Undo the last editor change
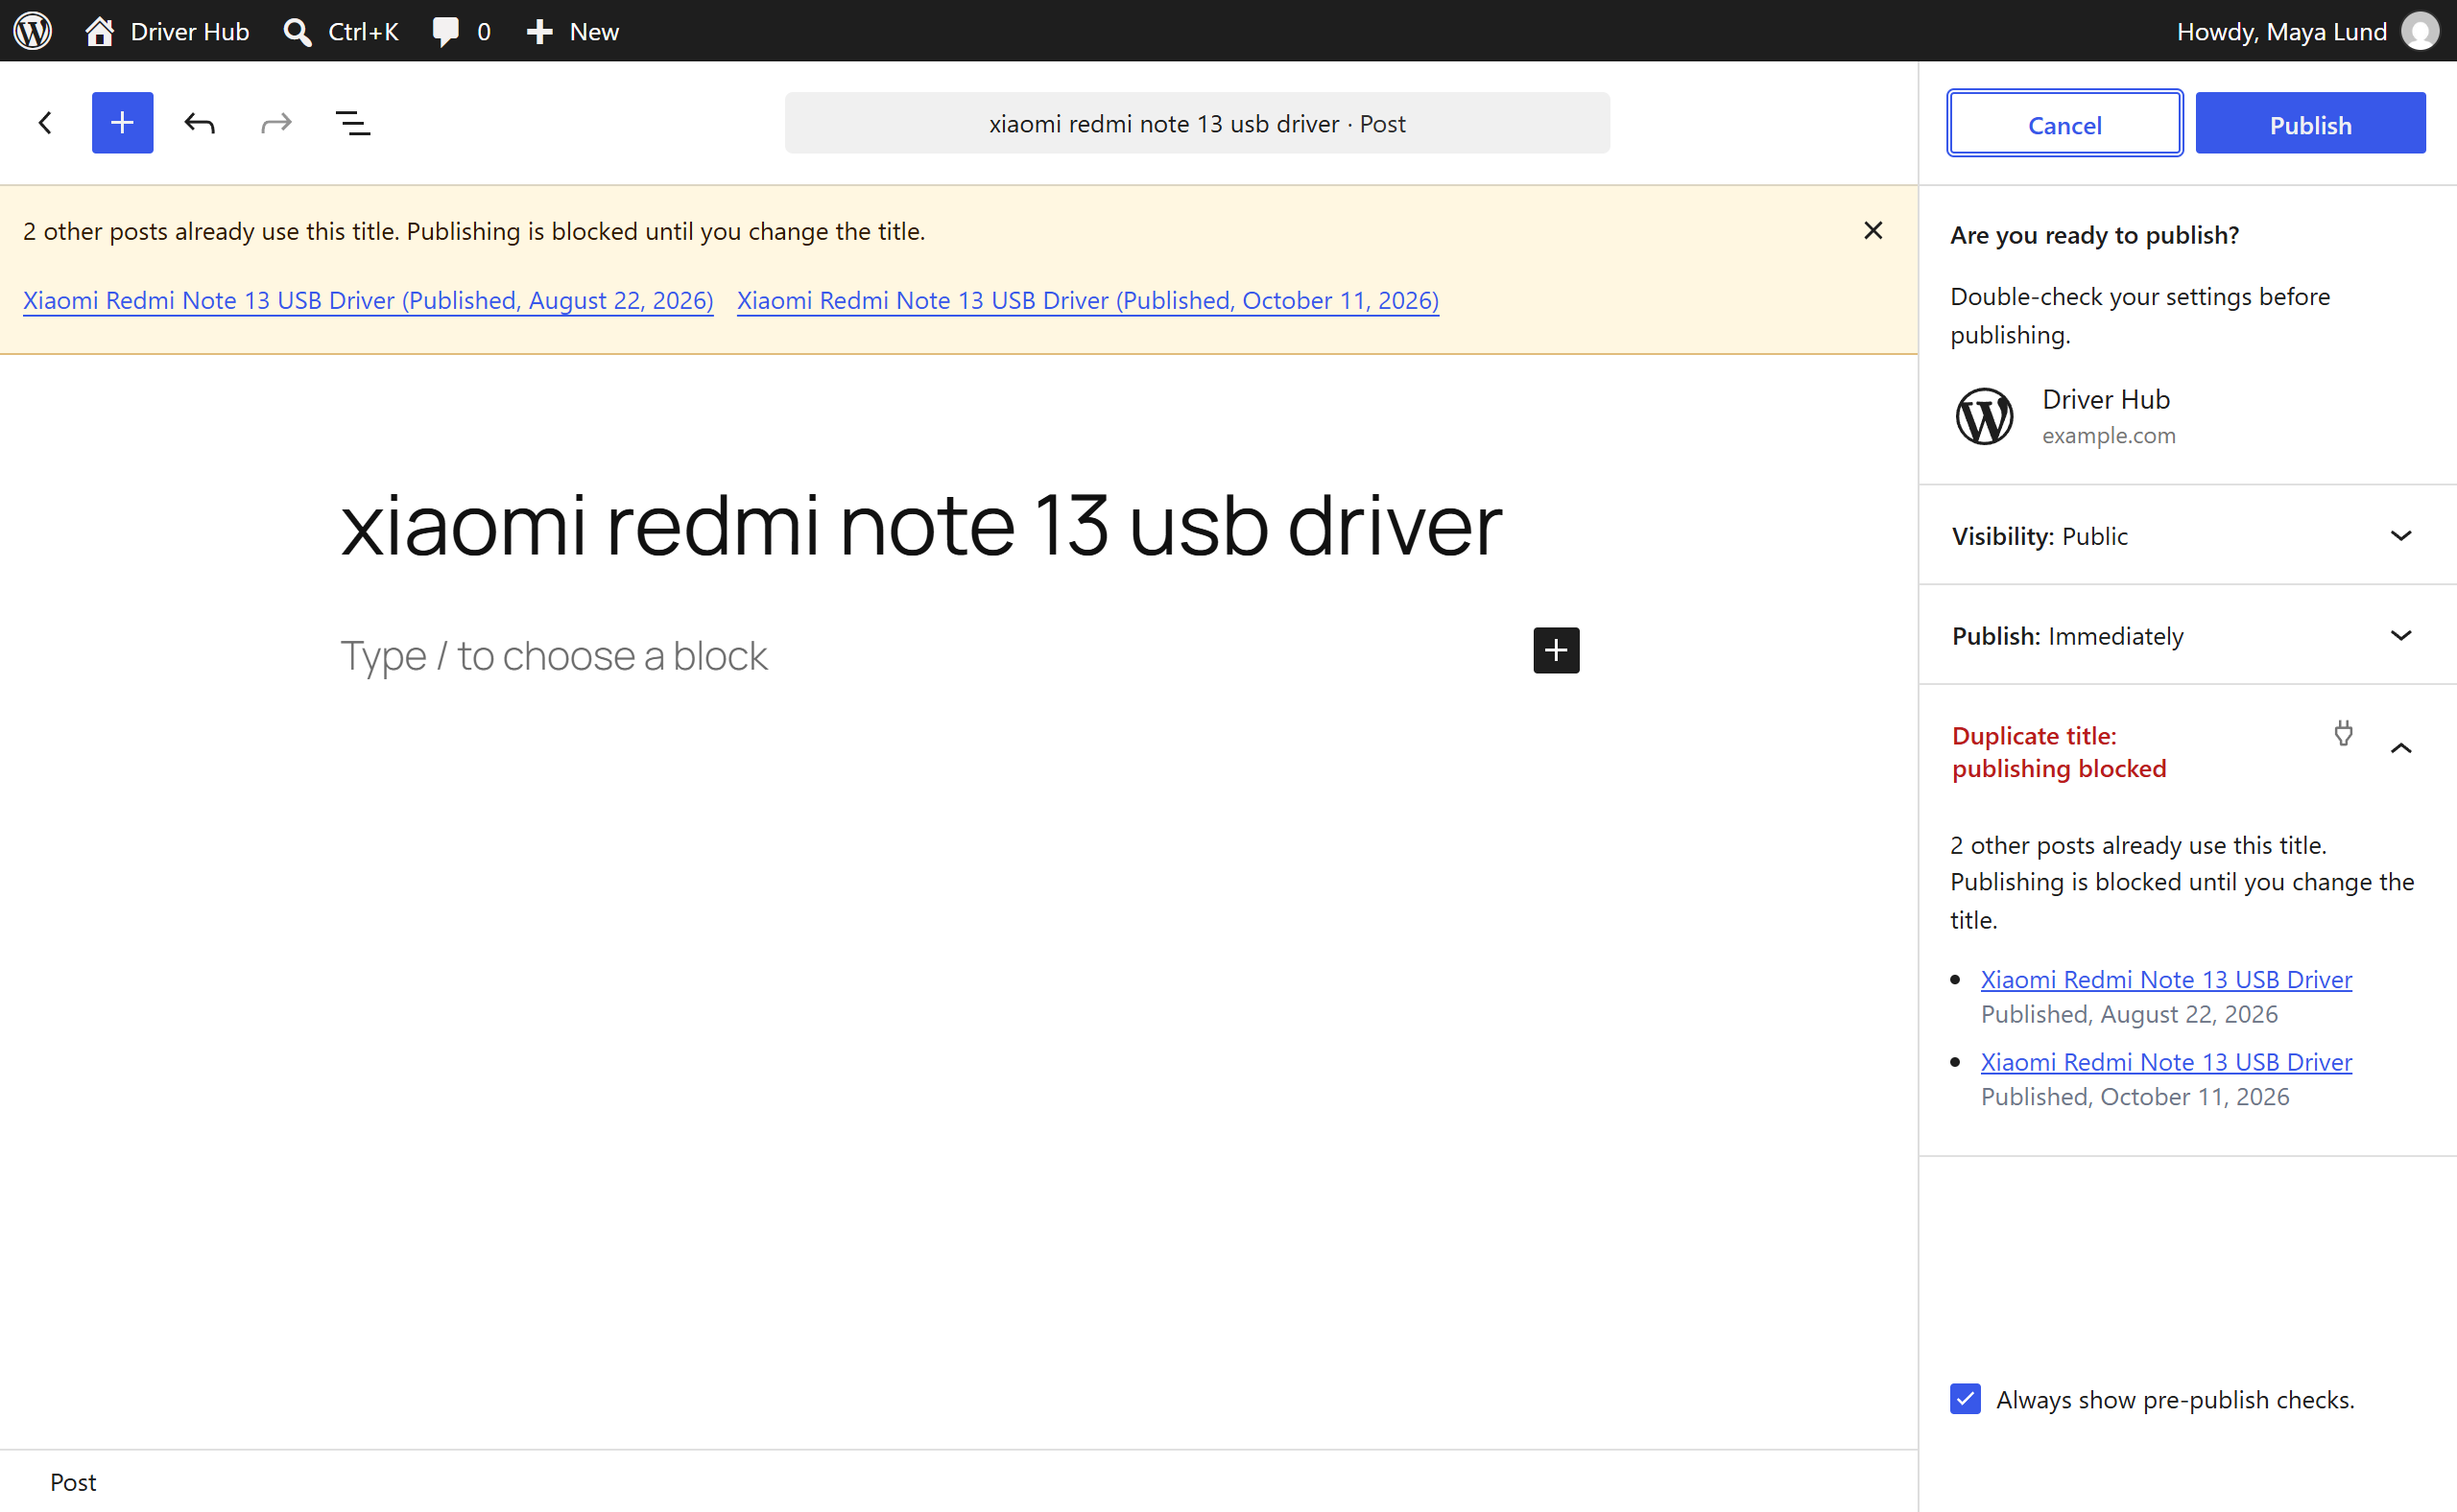 pos(199,123)
